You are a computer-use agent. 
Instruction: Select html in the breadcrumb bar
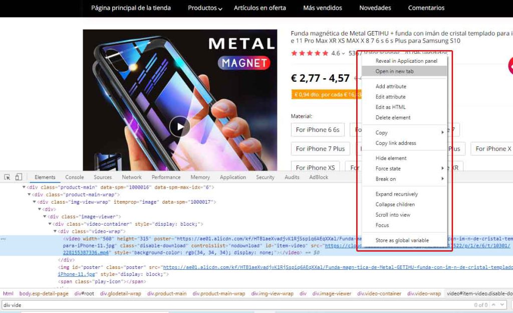coord(8,293)
